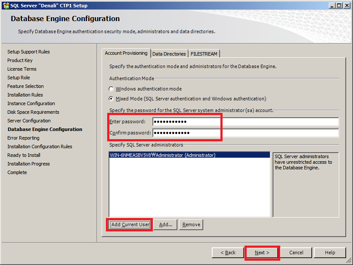Maximize the setup window
Screen dimensions: 353x265
point(339,6)
